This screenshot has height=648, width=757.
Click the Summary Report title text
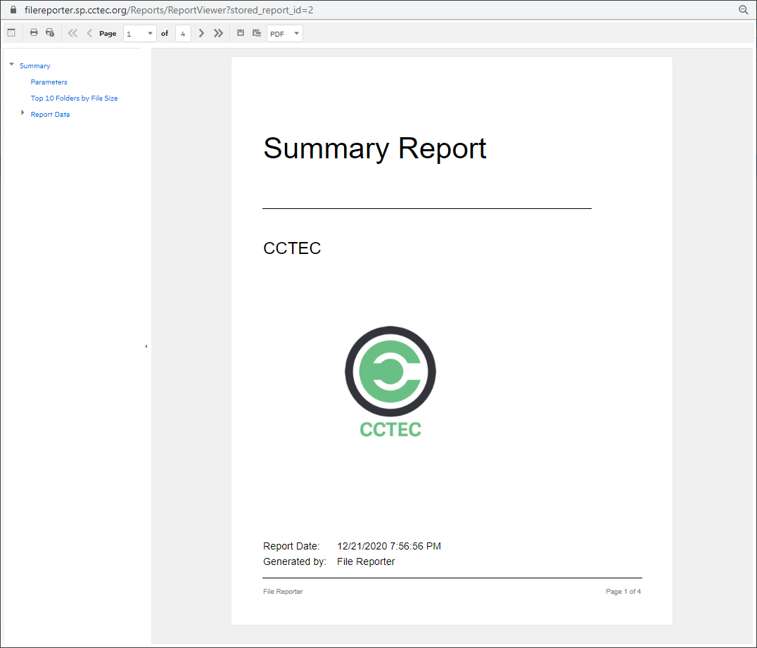375,148
